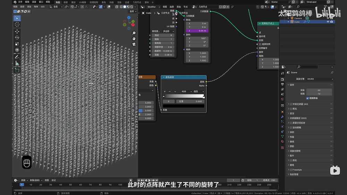
Task: Select the Measure tool
Action: point(17,63)
